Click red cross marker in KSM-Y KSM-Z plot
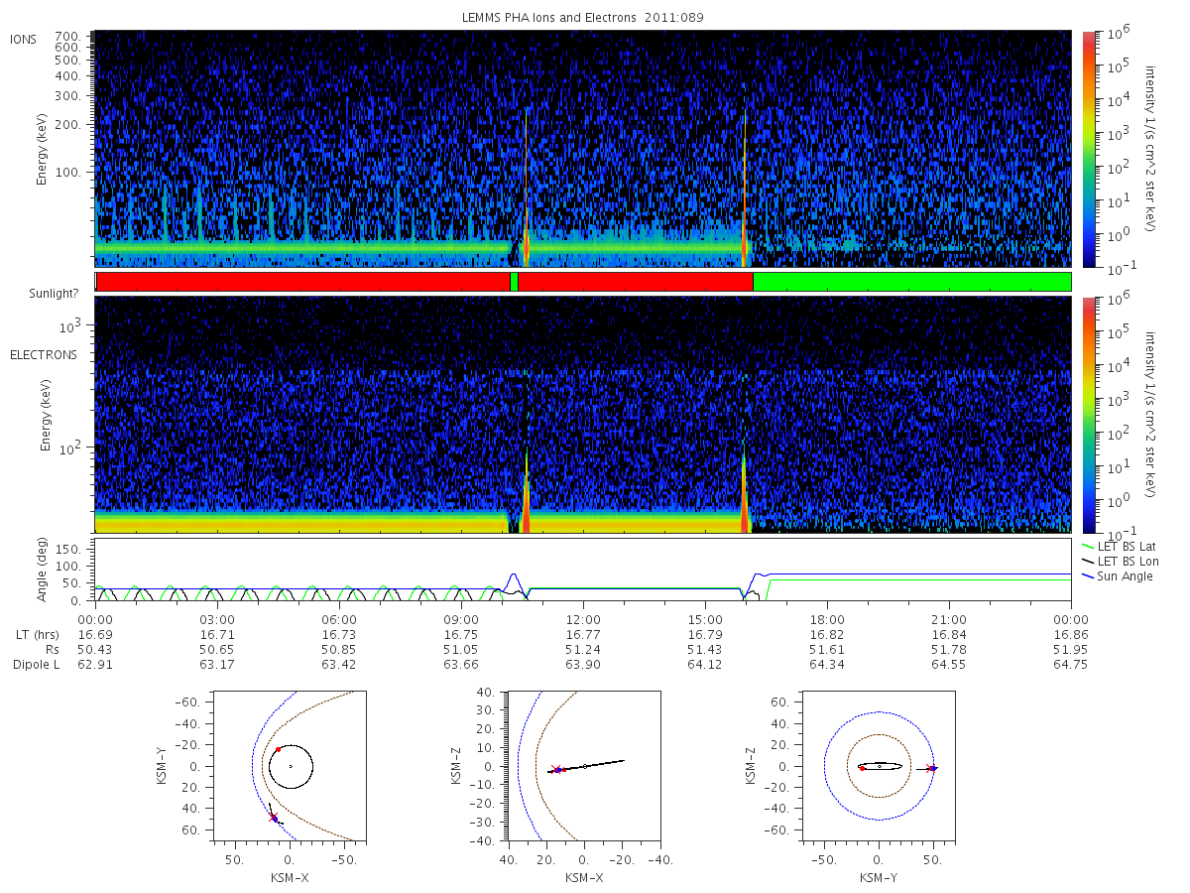This screenshot has width=1190, height=893. click(x=930, y=768)
